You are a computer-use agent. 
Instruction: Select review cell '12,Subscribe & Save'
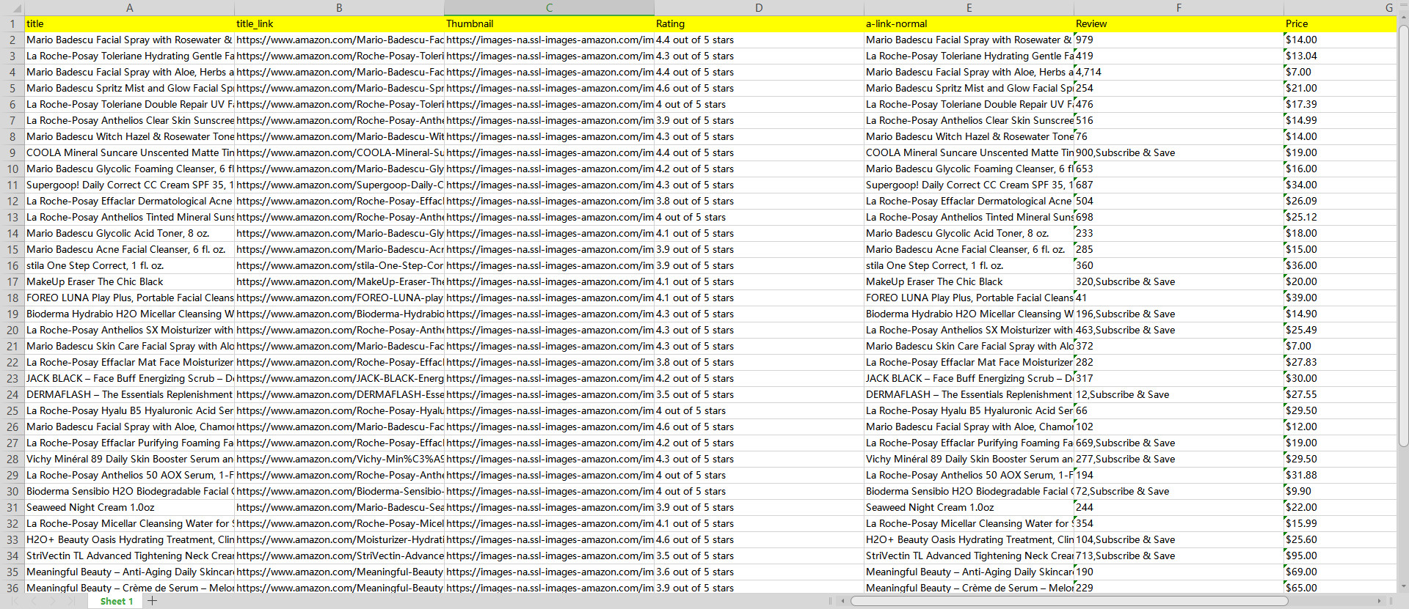[x=1179, y=394]
